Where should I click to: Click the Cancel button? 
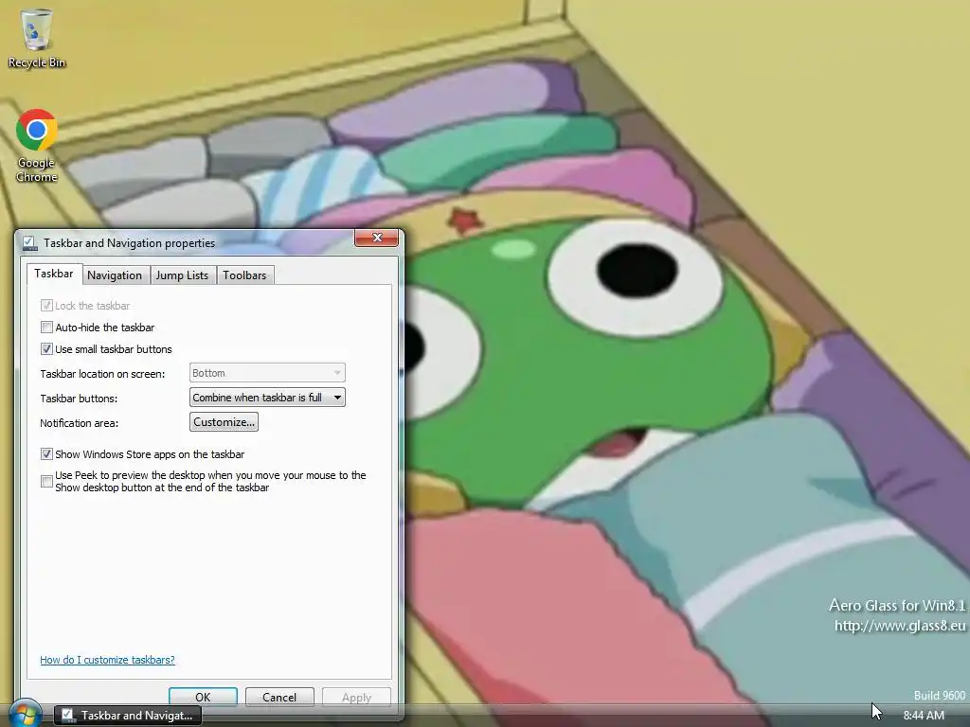click(x=279, y=697)
